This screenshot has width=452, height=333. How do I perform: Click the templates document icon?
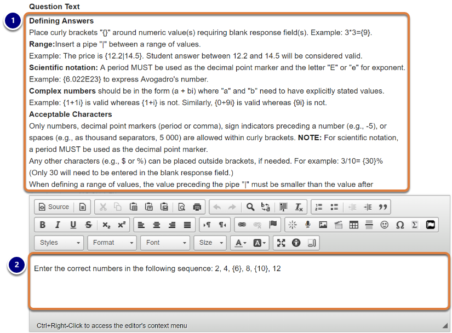[x=82, y=207]
